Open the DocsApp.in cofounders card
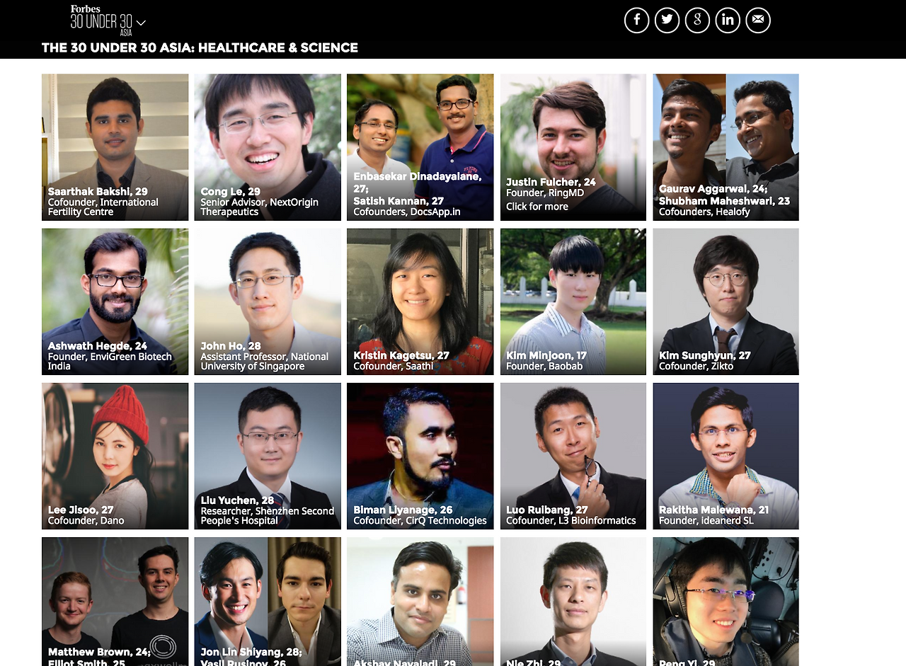 (x=420, y=147)
